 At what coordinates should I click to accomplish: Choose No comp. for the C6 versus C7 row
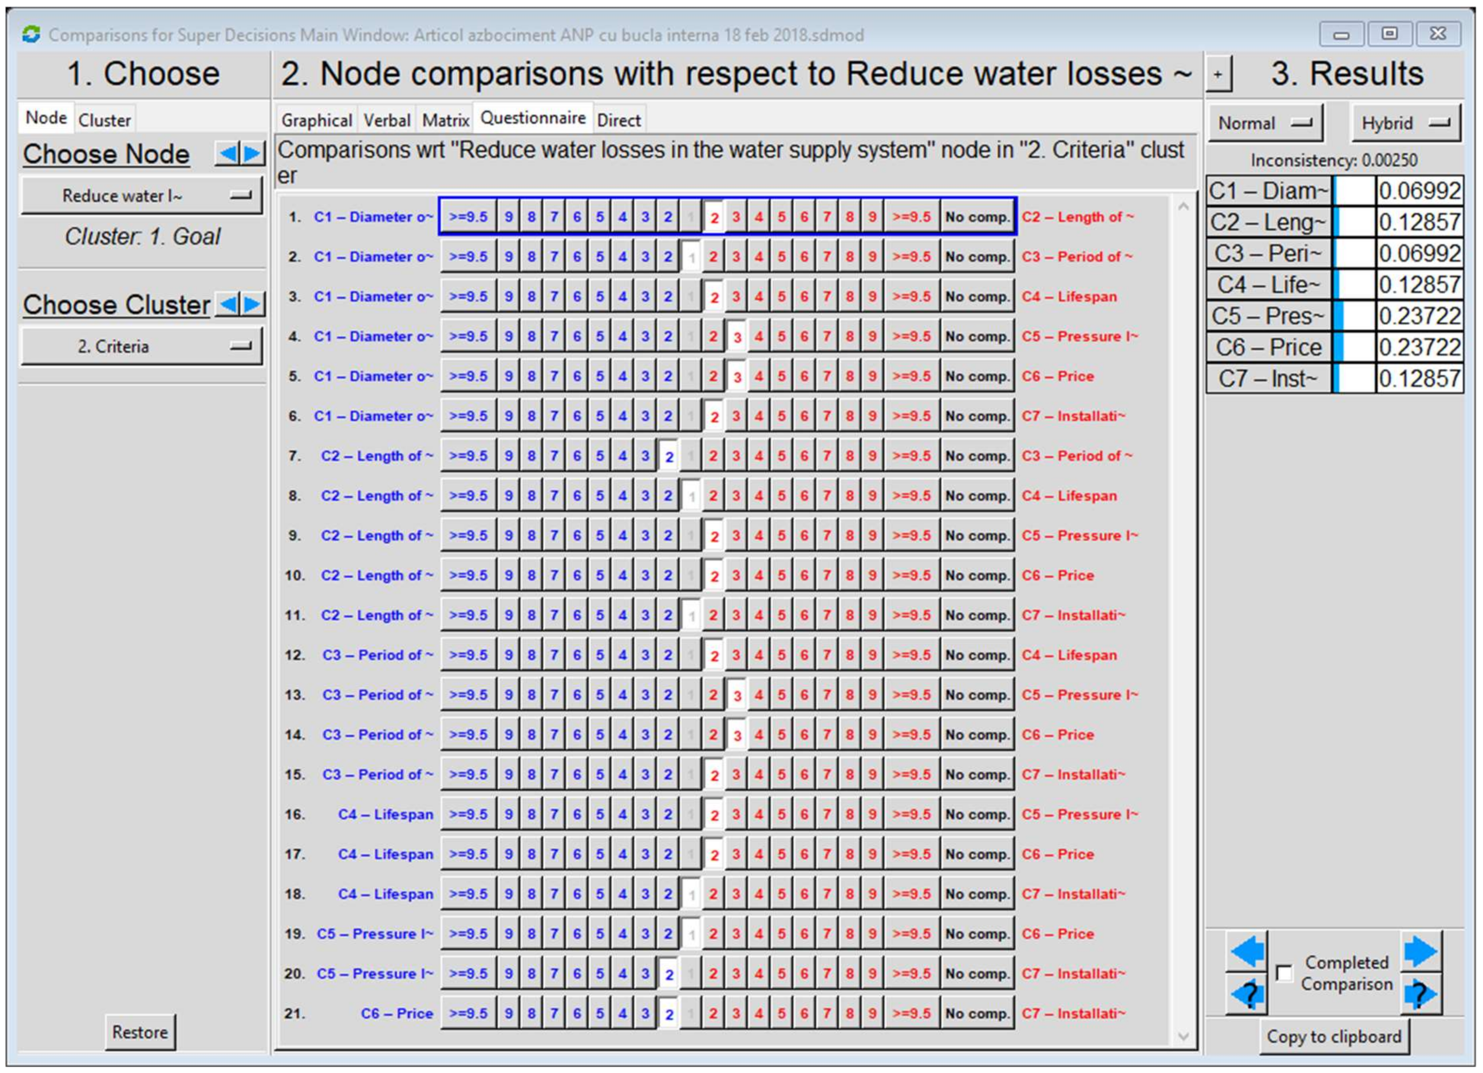pyautogui.click(x=977, y=1013)
